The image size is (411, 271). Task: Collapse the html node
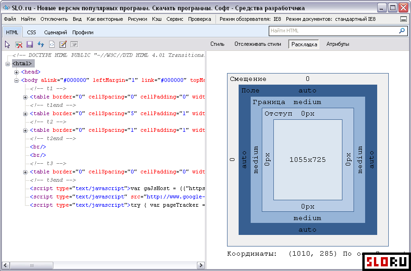coord(7,63)
